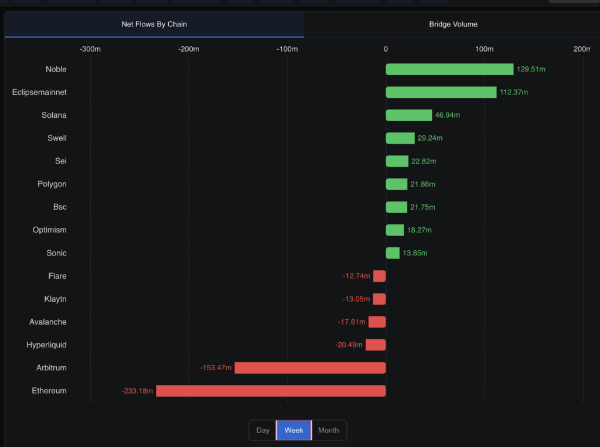Click the 13.85m value label
The image size is (600, 447).
click(x=415, y=253)
